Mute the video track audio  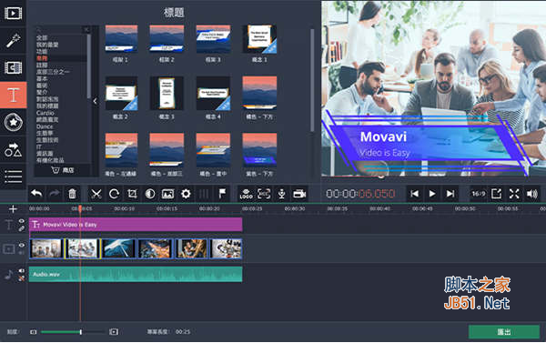tap(22, 252)
